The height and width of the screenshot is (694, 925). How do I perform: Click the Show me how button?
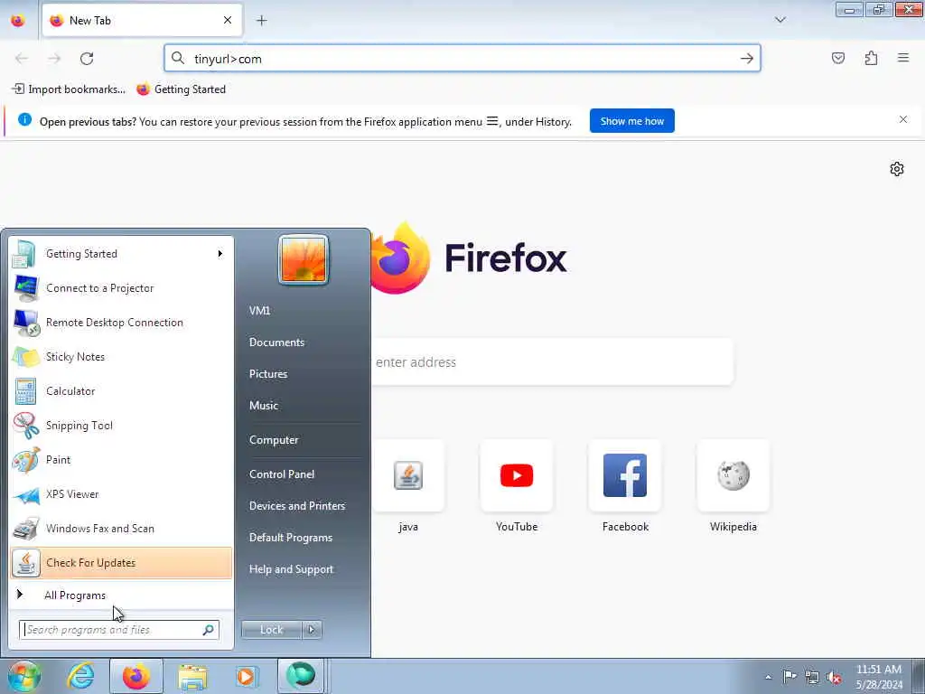[631, 121]
